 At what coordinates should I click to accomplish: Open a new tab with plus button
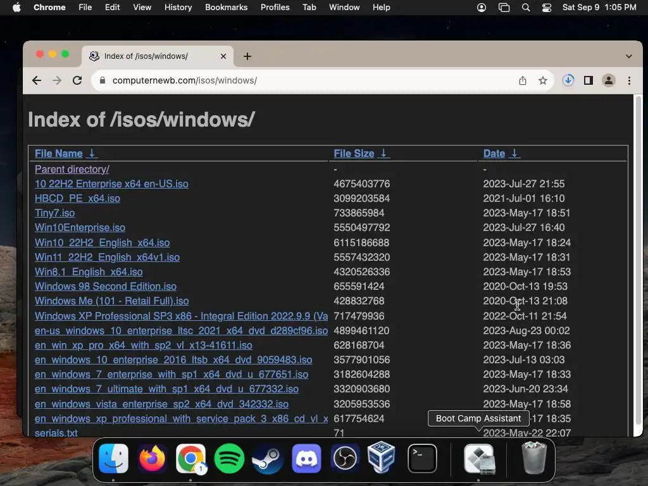pyautogui.click(x=247, y=56)
